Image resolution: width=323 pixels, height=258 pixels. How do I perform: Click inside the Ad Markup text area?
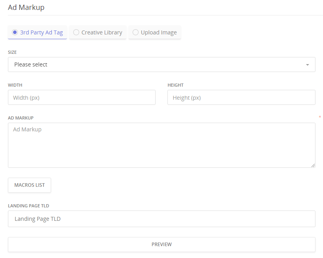[x=161, y=145]
